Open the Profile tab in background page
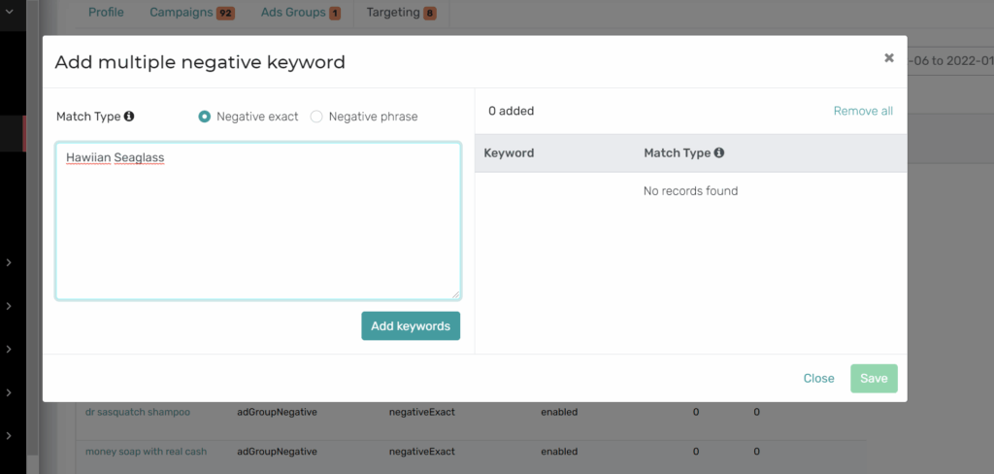Screen dimensions: 994x474 coord(106,12)
